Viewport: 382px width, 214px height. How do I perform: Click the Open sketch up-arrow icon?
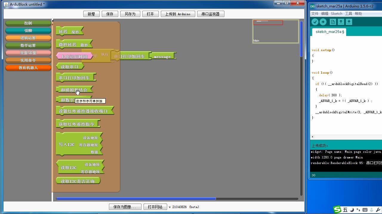point(341,22)
